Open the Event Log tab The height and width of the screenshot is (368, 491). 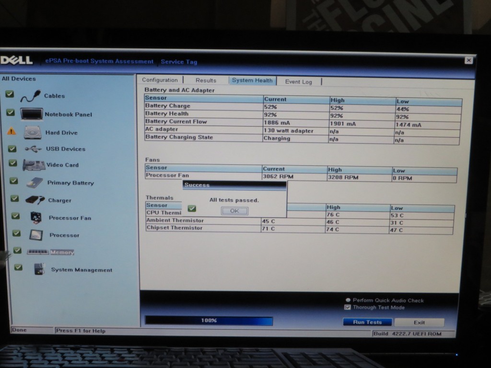click(298, 81)
